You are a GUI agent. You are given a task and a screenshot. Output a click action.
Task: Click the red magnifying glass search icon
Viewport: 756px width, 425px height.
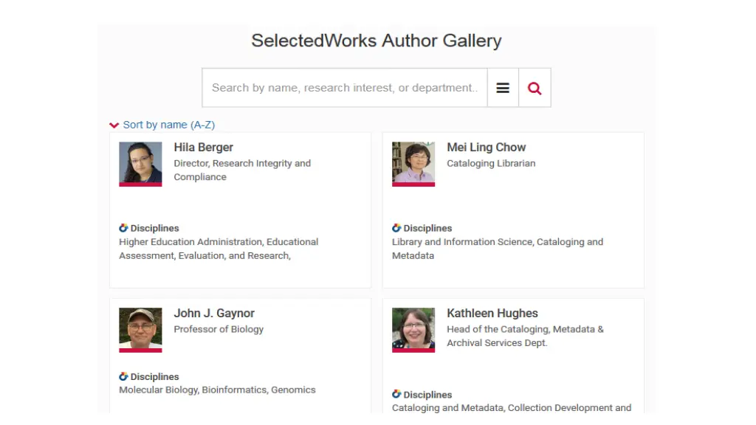tap(535, 89)
